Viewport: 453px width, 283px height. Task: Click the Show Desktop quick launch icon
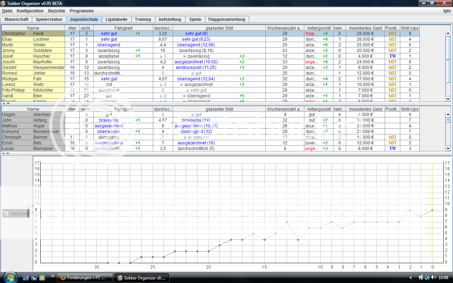coord(26,278)
